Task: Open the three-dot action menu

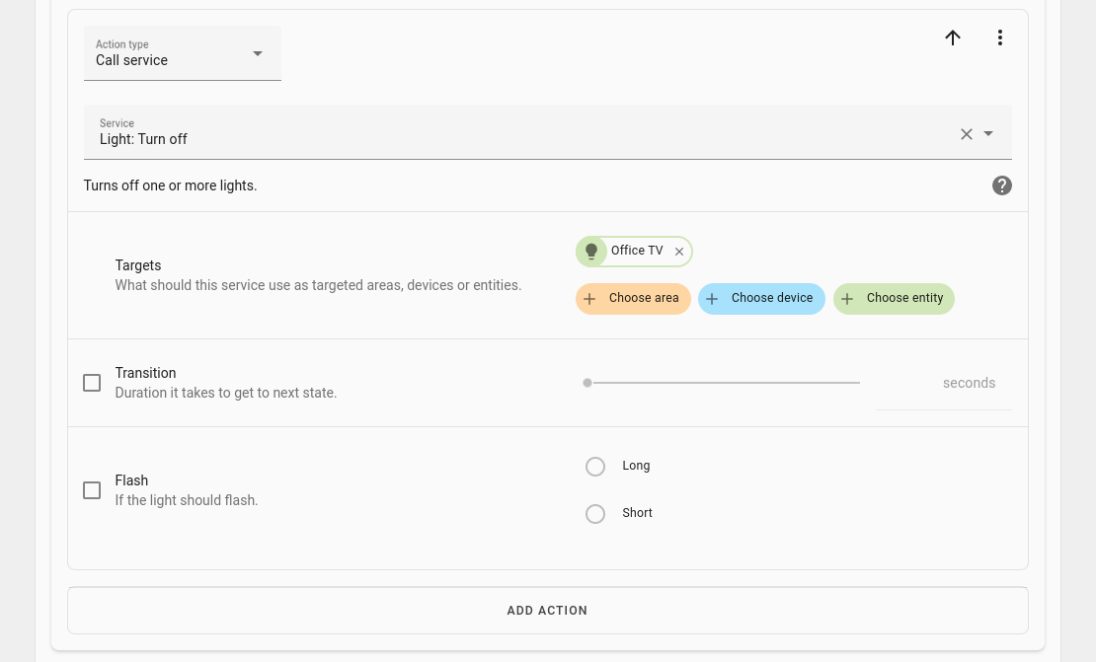Action: click(1000, 37)
